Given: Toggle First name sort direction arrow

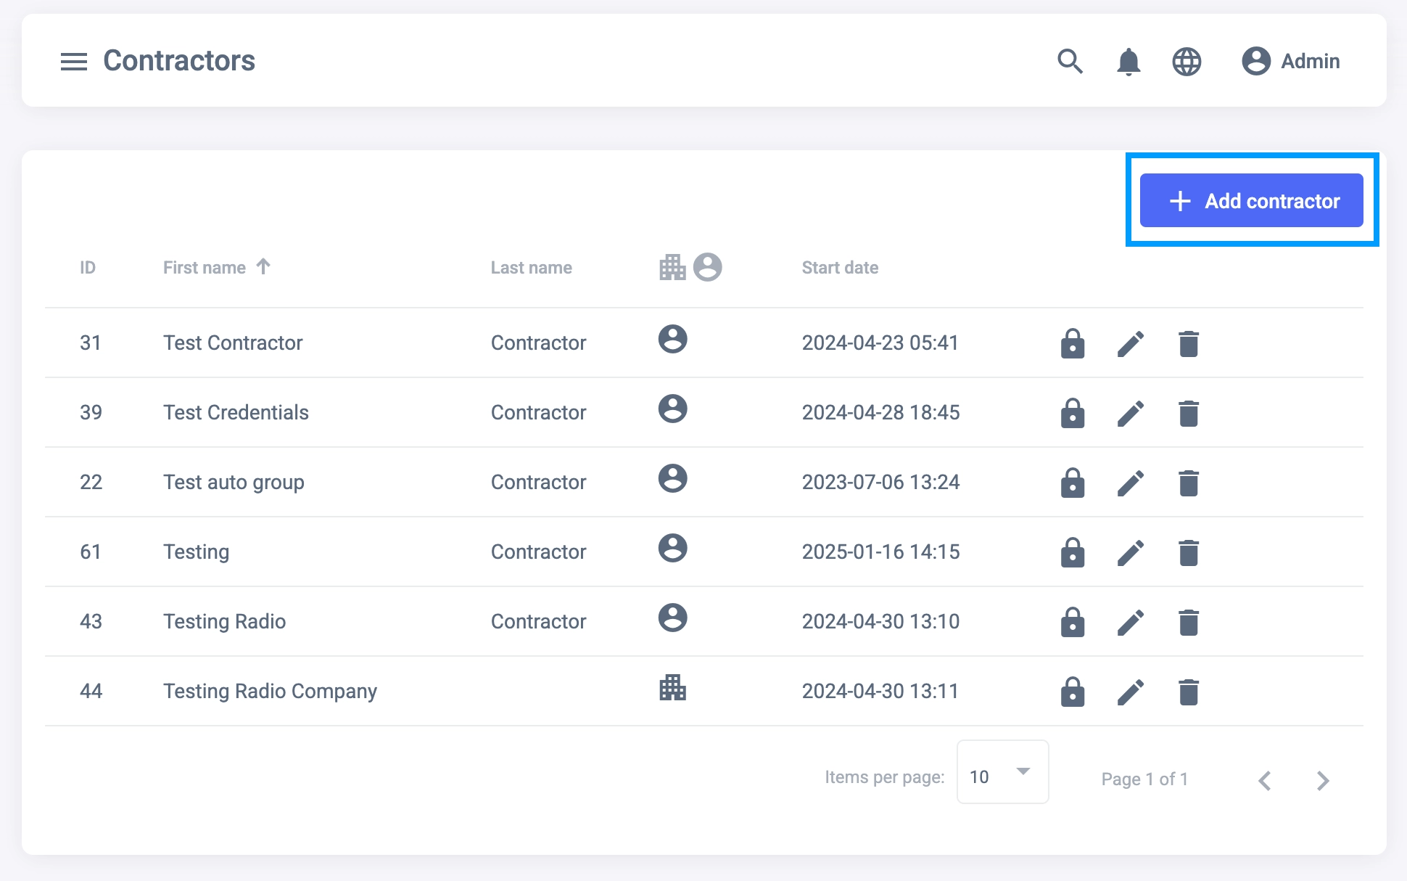Looking at the screenshot, I should 263,266.
